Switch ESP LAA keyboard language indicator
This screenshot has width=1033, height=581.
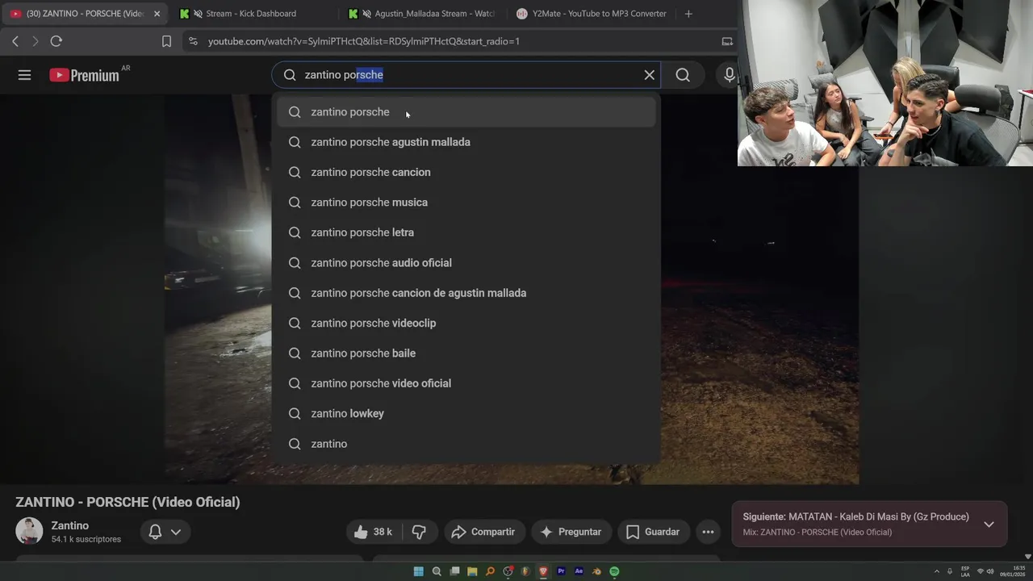(965, 571)
